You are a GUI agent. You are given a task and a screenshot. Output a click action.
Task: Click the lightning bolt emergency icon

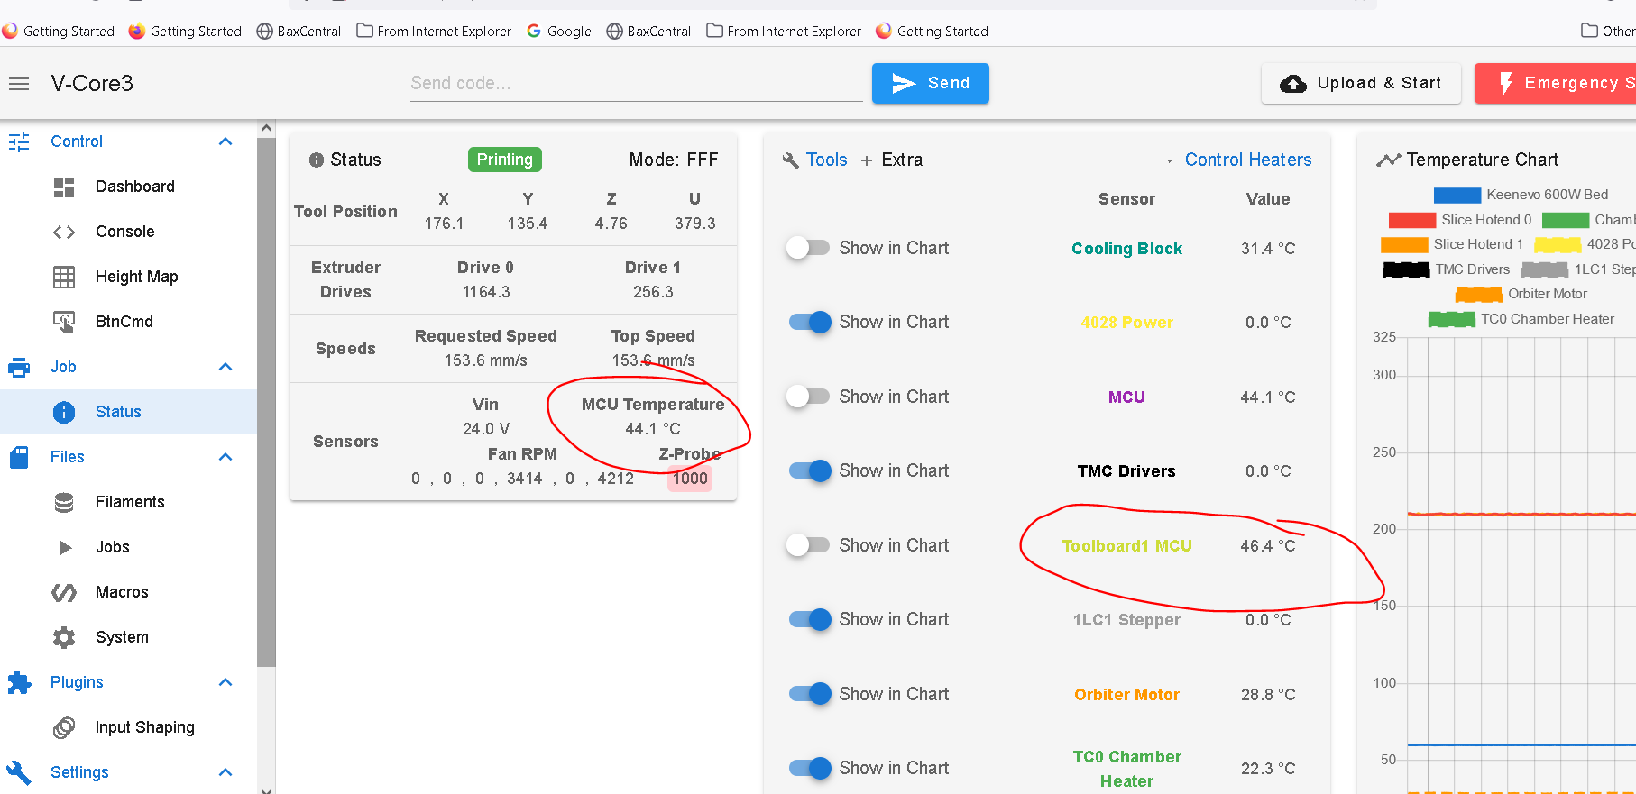[x=1505, y=83]
